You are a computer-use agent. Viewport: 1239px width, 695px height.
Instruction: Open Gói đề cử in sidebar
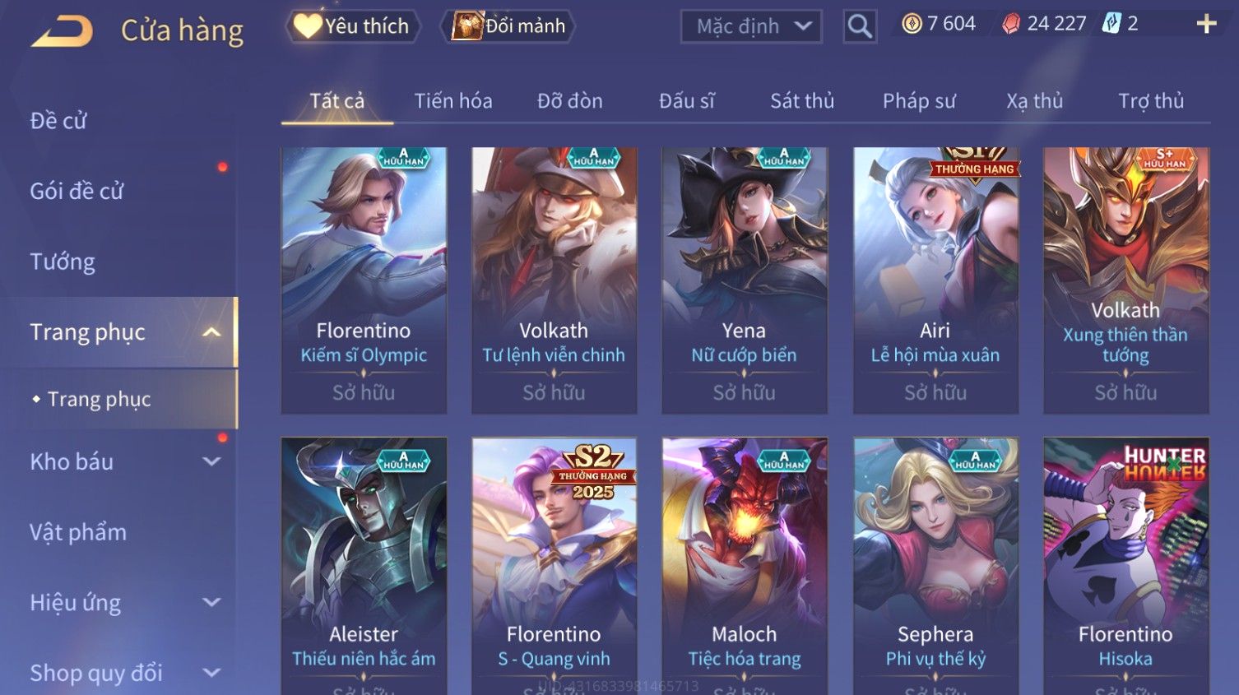77,191
